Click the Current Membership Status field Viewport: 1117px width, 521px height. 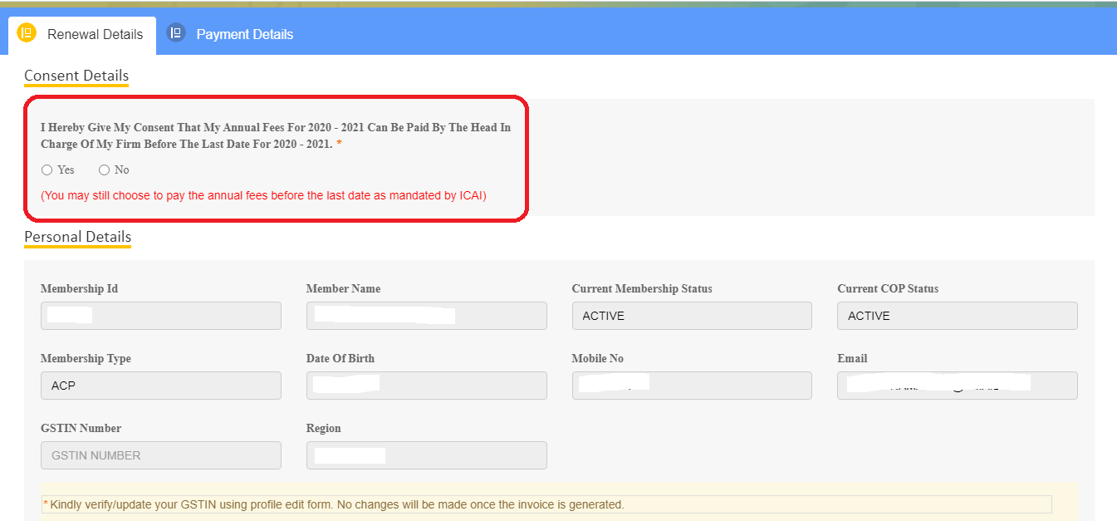(691, 316)
